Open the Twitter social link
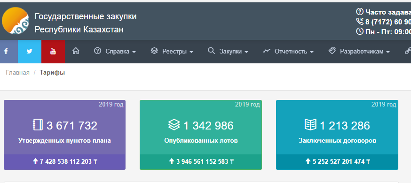The height and width of the screenshot is (183, 411). pyautogui.click(x=29, y=52)
